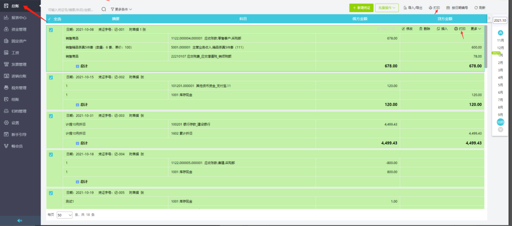Click the 新增凭证 button

click(x=361, y=8)
